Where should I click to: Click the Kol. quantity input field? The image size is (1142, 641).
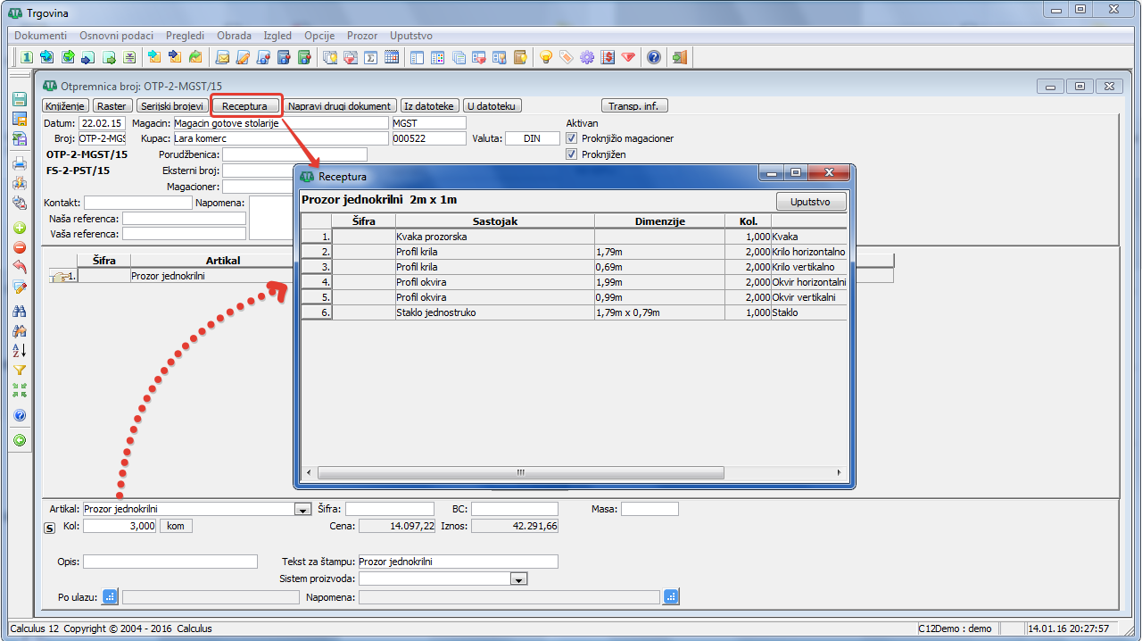point(120,526)
